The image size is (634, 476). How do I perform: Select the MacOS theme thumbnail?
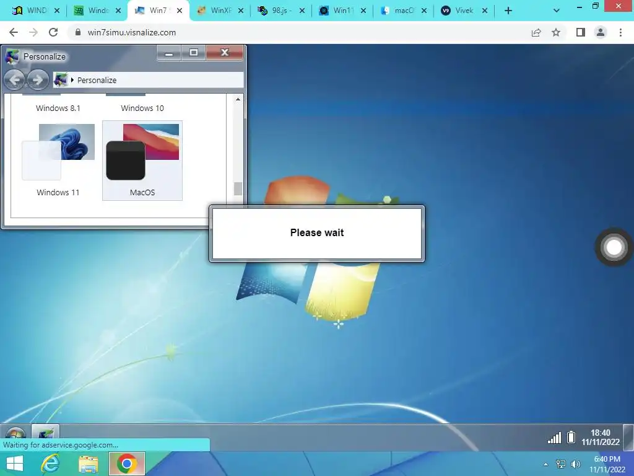coord(142,152)
